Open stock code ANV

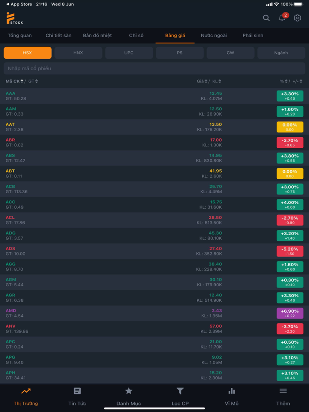point(11,326)
